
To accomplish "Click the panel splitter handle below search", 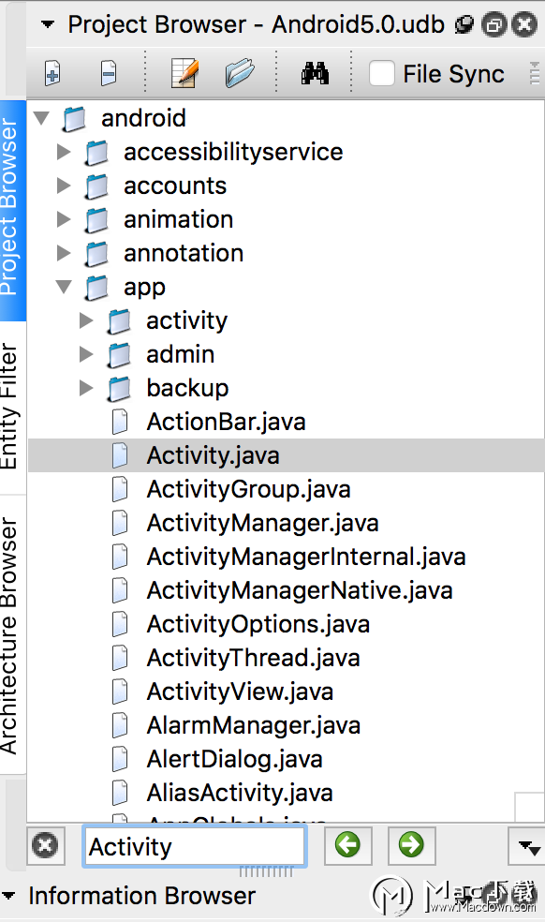I will click(x=266, y=871).
